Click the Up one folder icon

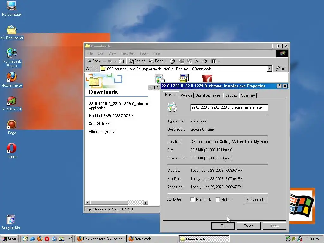121,61
